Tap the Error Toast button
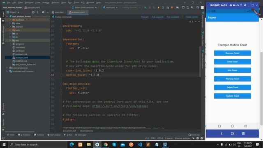The image size is (263, 148). (x=232, y=62)
